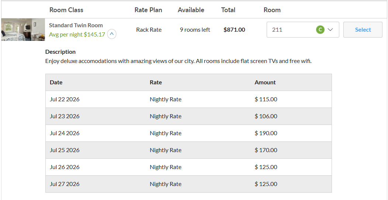This screenshot has height=200, width=388.
Task: Open the room 211 dropdown arrow
Action: point(330,30)
